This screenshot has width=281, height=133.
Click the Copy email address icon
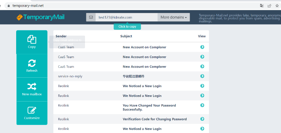[32, 42]
